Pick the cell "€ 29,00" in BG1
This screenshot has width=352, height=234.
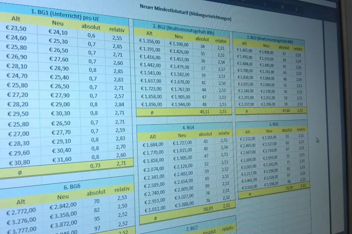[60, 105]
